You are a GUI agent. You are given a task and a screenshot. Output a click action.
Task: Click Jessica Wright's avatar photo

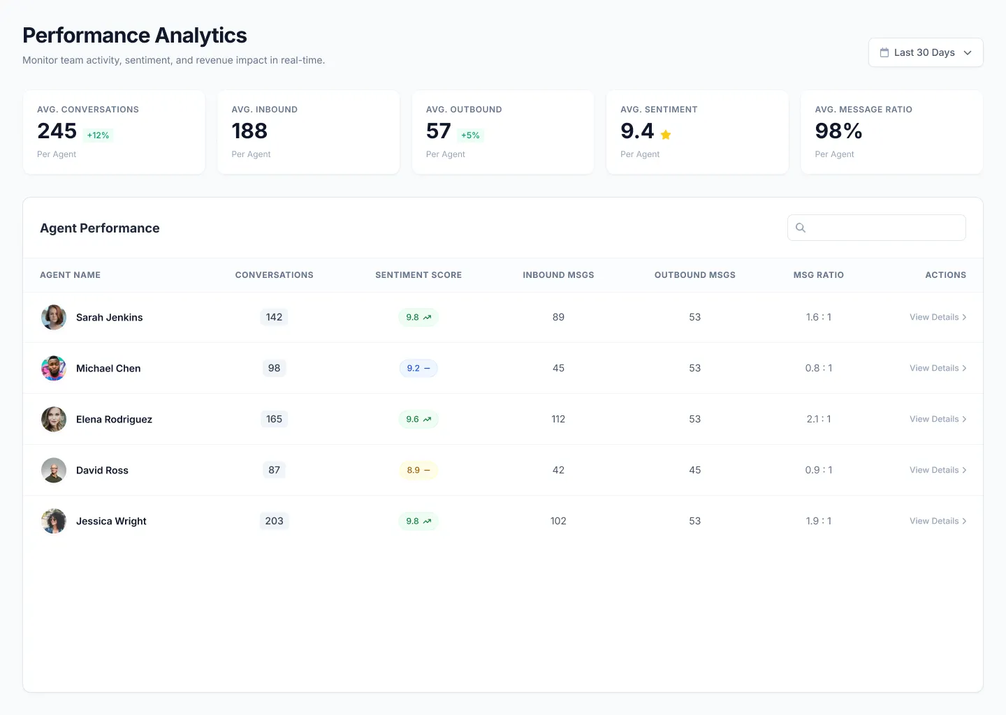click(53, 521)
